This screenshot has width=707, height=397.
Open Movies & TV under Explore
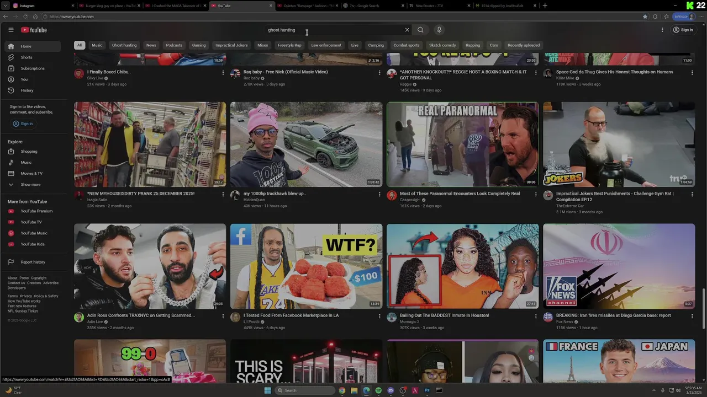tap(33, 174)
